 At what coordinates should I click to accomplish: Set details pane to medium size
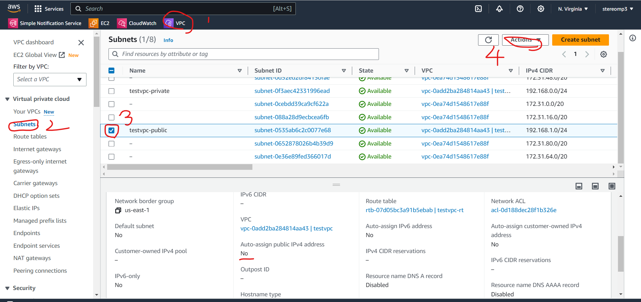(x=595, y=186)
